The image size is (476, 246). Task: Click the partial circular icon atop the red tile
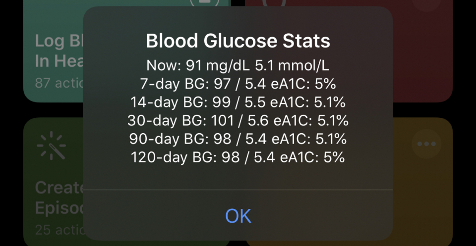coord(274,3)
